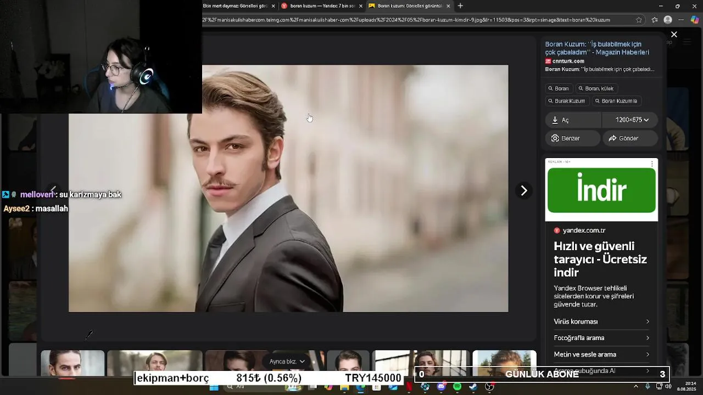The height and width of the screenshot is (395, 703).
Task: Click the taskbar volume speaker icon
Action: [668, 386]
